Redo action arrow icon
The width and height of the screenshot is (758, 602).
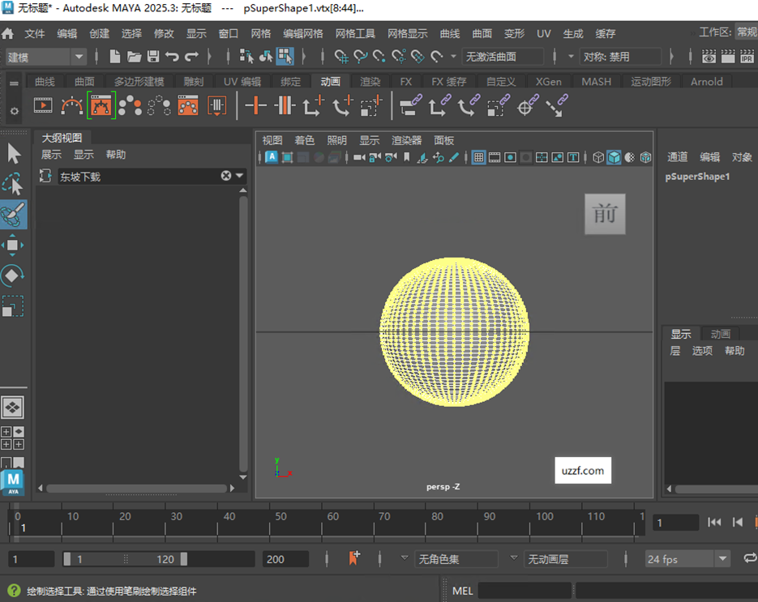(x=191, y=57)
